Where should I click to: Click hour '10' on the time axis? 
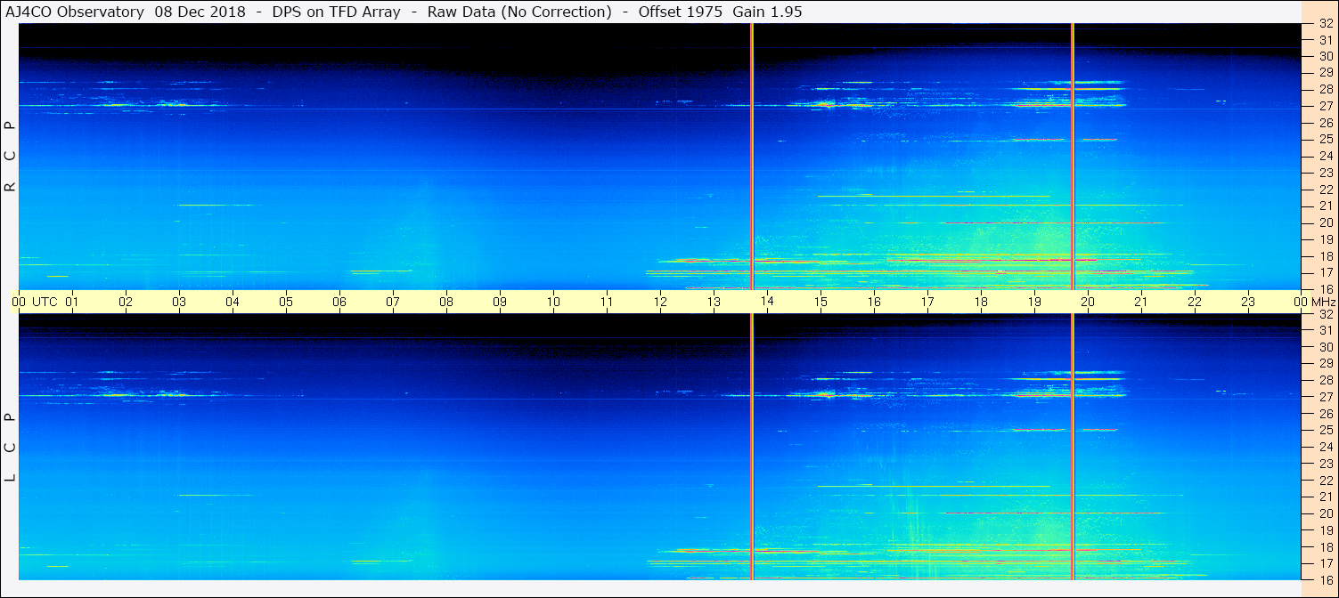click(x=553, y=302)
